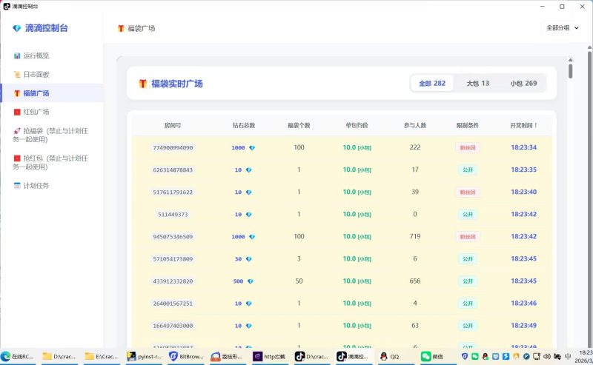Click the gift icon in the 福袋广场 page header
593x365 pixels.
tap(121, 28)
